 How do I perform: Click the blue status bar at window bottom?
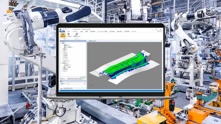[x=111, y=91]
